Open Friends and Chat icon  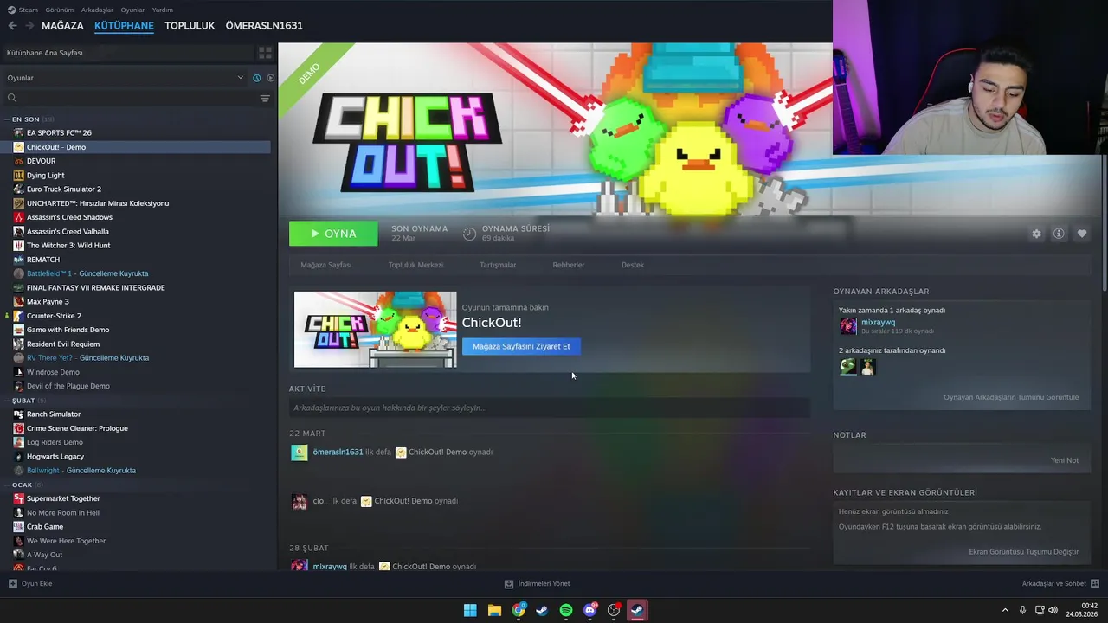point(1095,583)
